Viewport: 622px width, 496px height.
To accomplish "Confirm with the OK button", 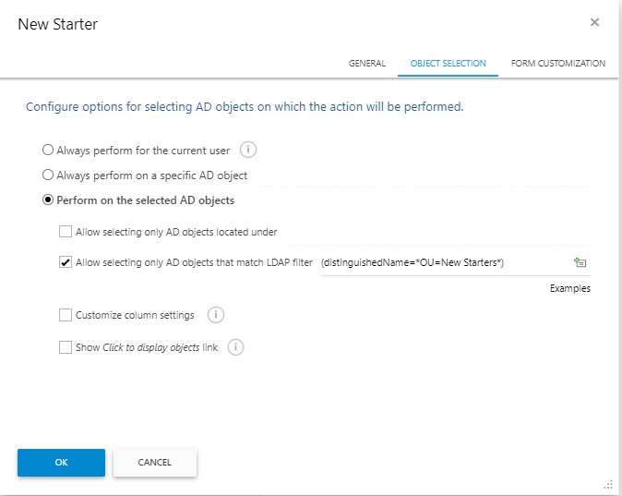I will (62, 462).
